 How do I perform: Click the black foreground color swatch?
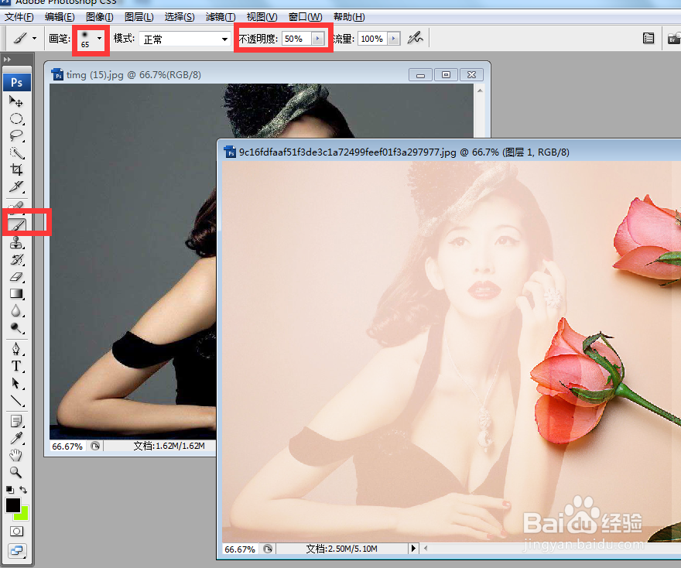[x=12, y=505]
